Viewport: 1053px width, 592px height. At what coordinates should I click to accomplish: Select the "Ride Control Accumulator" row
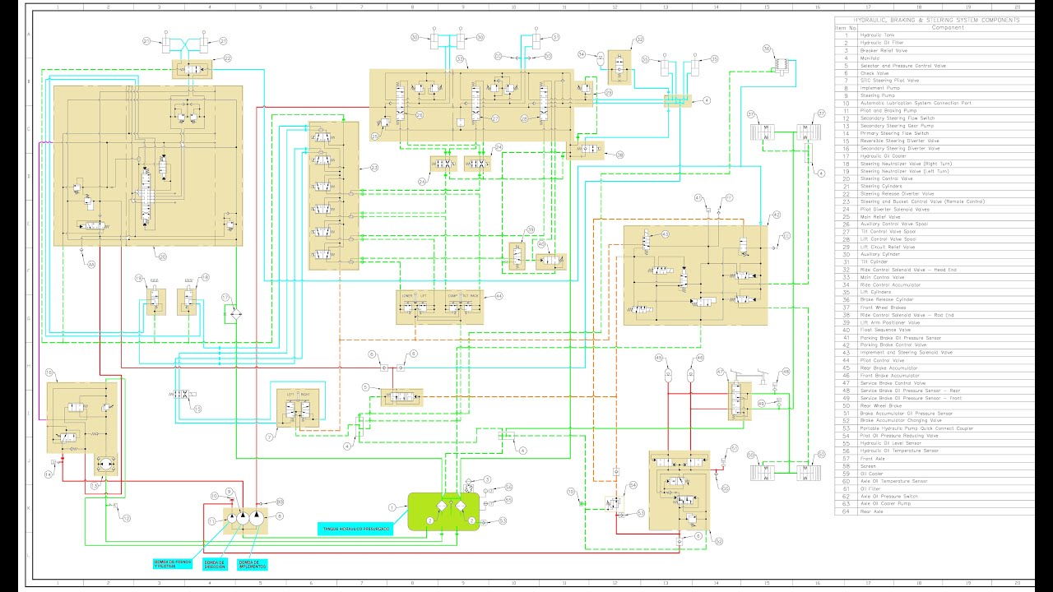tap(933, 284)
